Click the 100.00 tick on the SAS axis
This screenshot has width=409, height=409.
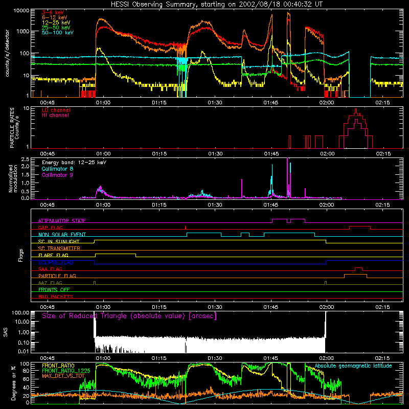tap(20, 312)
